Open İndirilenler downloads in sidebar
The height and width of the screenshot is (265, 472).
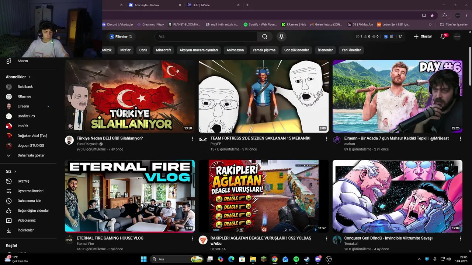[25, 230]
